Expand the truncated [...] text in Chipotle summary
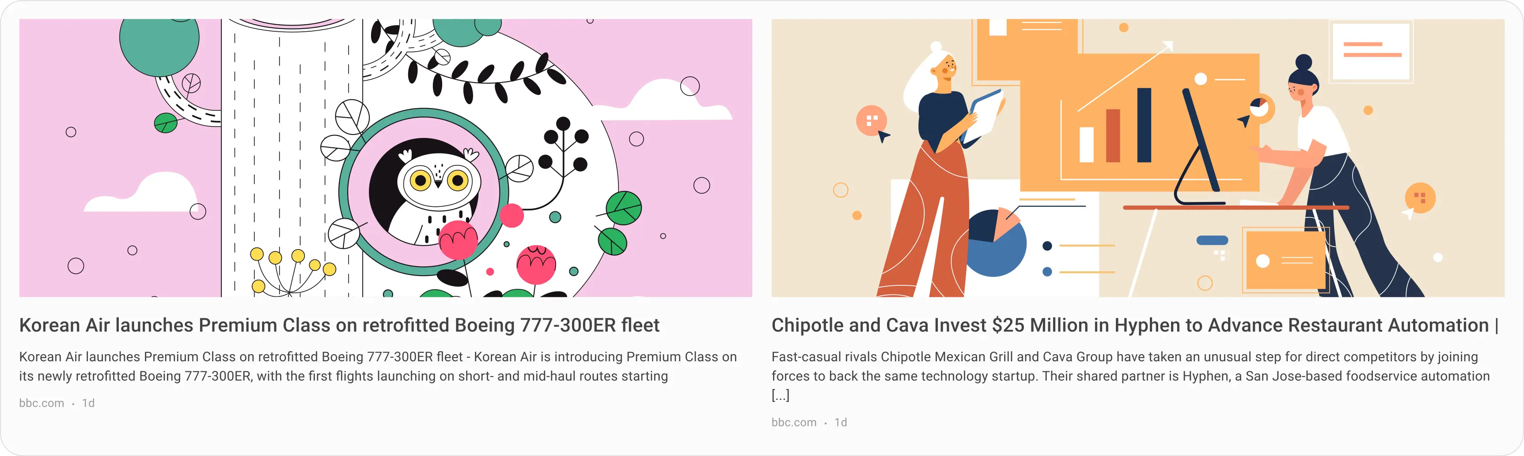1524x456 pixels. pos(781,395)
